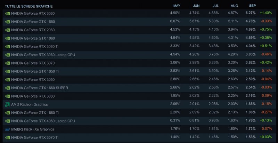Click the AUG column header
Viewport: 278px width, 143px height.
point(234,6)
